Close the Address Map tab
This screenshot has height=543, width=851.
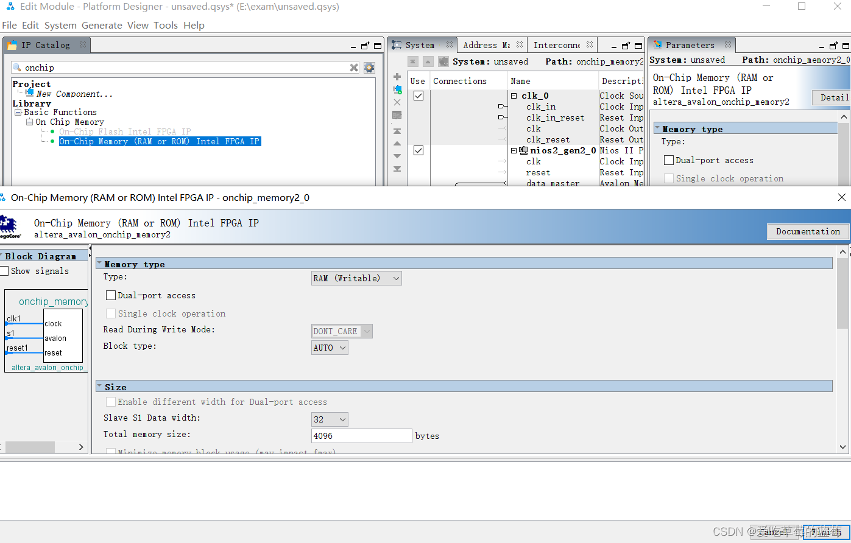point(520,44)
